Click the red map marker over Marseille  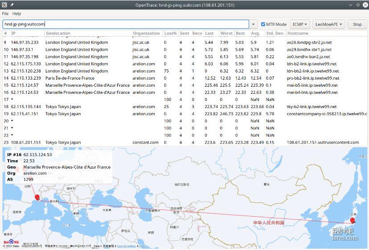pos(37,198)
